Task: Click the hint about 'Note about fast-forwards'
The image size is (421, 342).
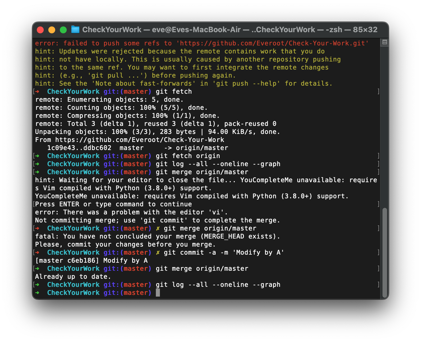Action: click(184, 83)
